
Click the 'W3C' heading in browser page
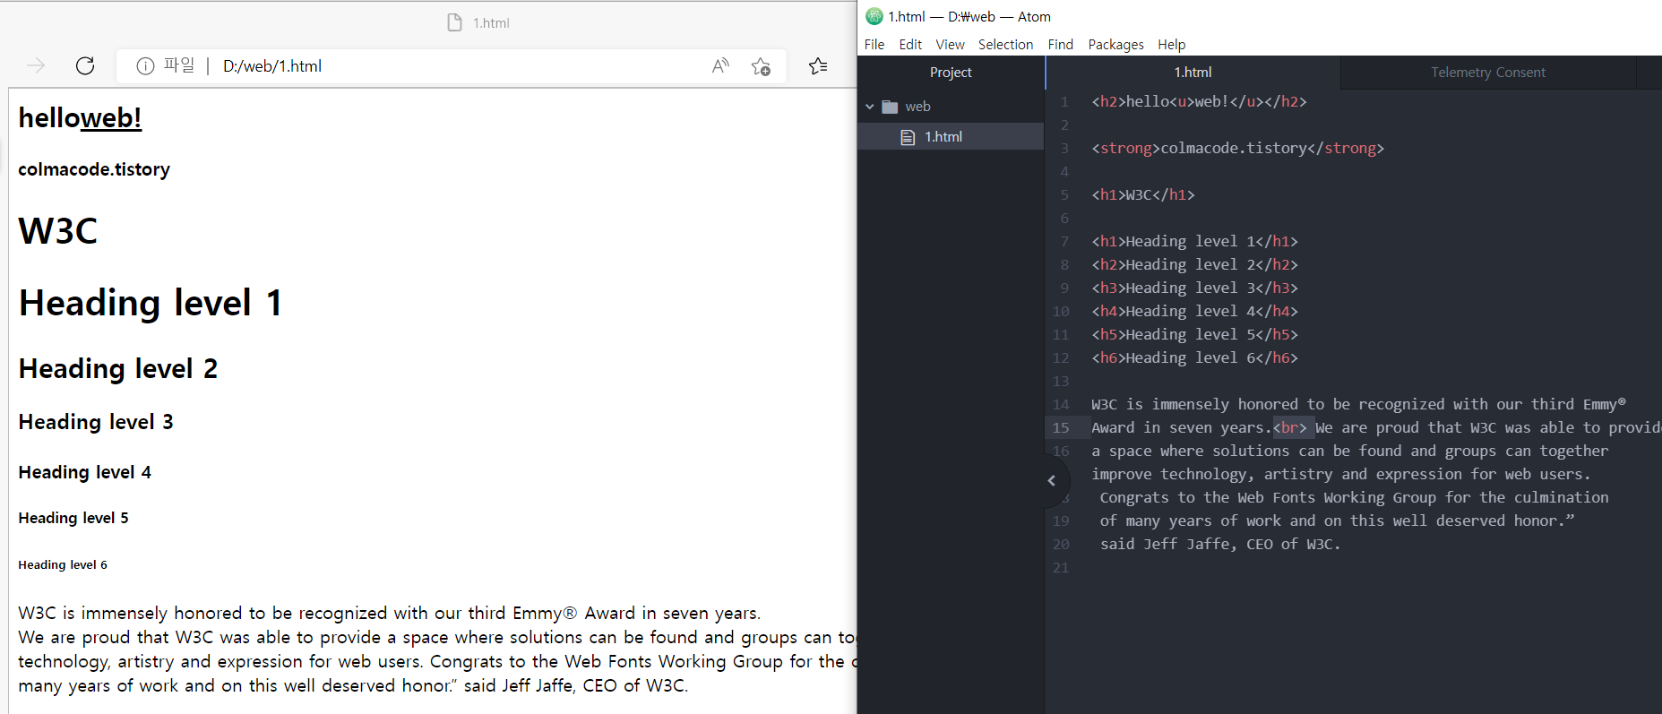58,231
